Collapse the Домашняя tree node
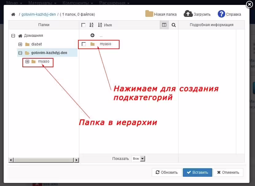This screenshot has width=255, height=186. (x=13, y=36)
